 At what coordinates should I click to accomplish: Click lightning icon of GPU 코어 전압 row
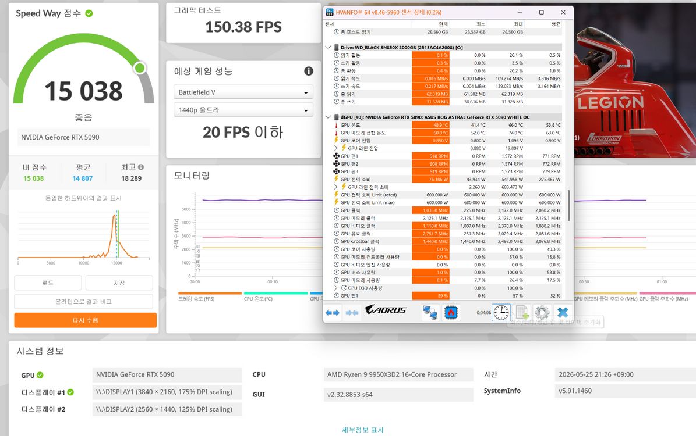[x=336, y=141]
